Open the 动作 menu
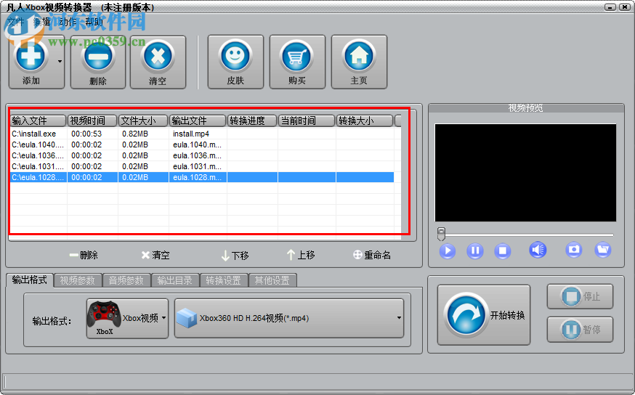 pos(68,22)
